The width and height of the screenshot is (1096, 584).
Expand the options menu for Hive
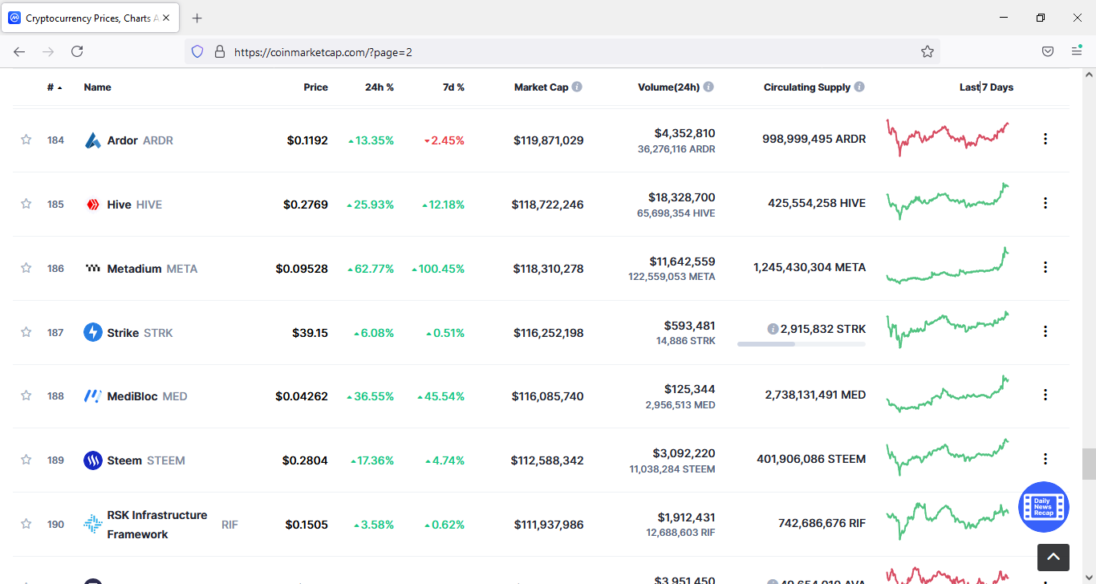(x=1045, y=203)
